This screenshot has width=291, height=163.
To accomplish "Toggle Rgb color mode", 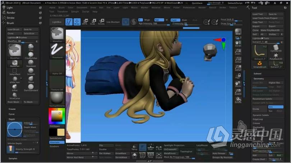I will (159, 20).
